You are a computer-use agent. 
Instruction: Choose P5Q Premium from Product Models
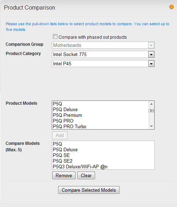(x=100, y=115)
